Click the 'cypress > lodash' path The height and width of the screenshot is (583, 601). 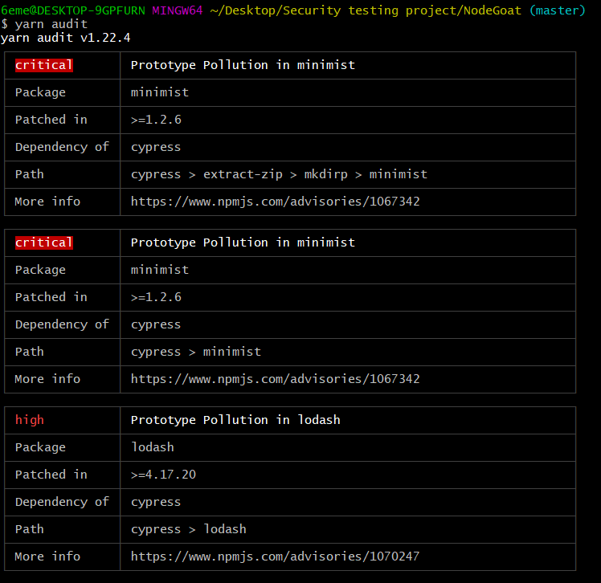point(189,529)
